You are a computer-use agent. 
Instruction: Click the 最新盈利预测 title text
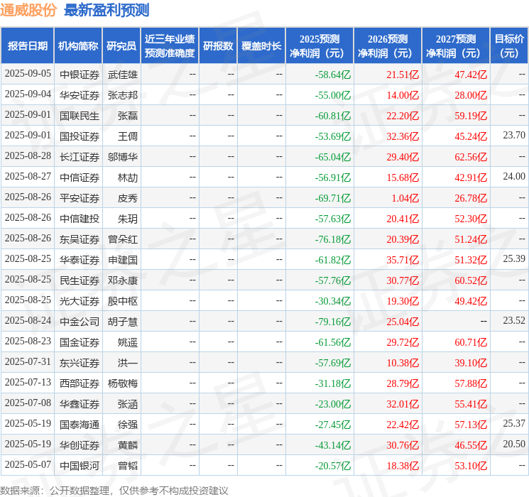[x=107, y=10]
